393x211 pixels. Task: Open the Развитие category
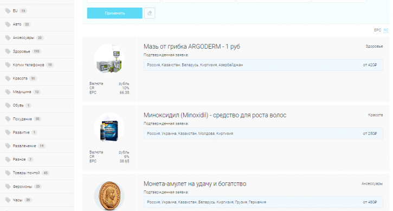21,133
